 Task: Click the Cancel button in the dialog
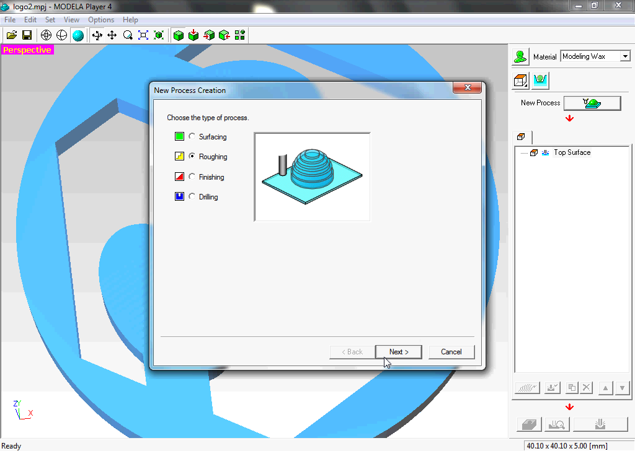pos(451,352)
